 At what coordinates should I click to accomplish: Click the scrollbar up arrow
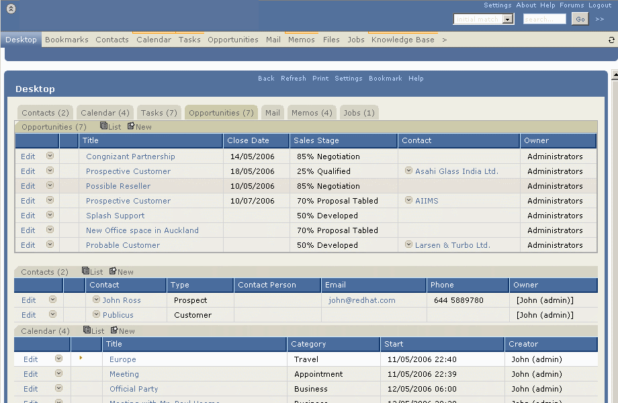click(x=615, y=75)
